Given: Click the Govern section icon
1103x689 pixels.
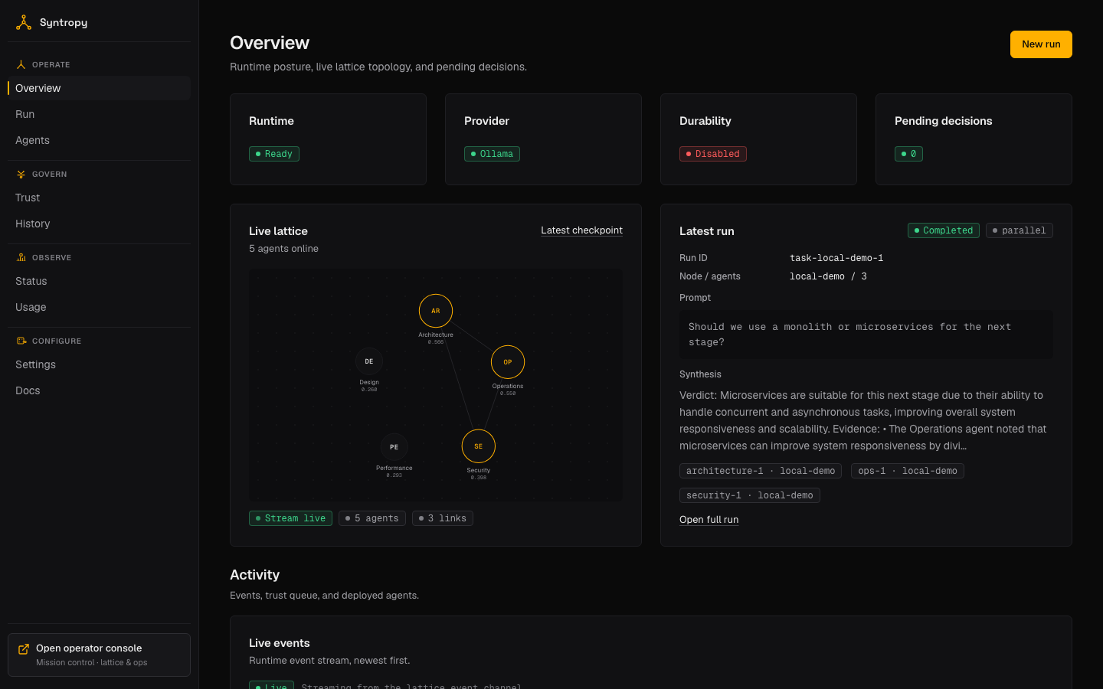Looking at the screenshot, I should 21,175.
